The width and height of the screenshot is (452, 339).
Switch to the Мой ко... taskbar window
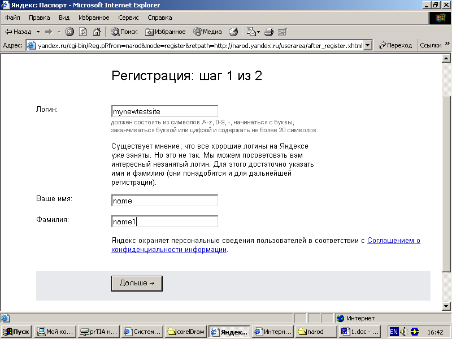[55, 332]
